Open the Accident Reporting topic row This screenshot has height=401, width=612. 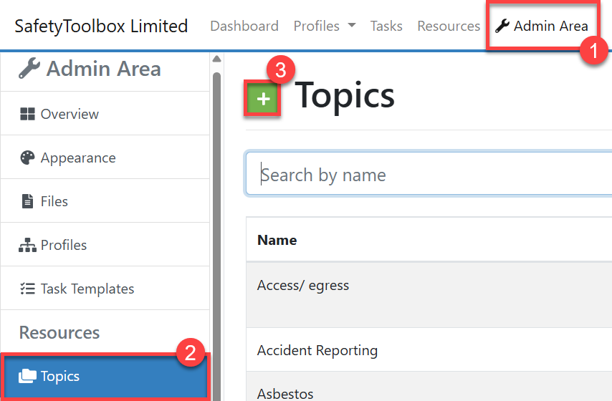317,350
